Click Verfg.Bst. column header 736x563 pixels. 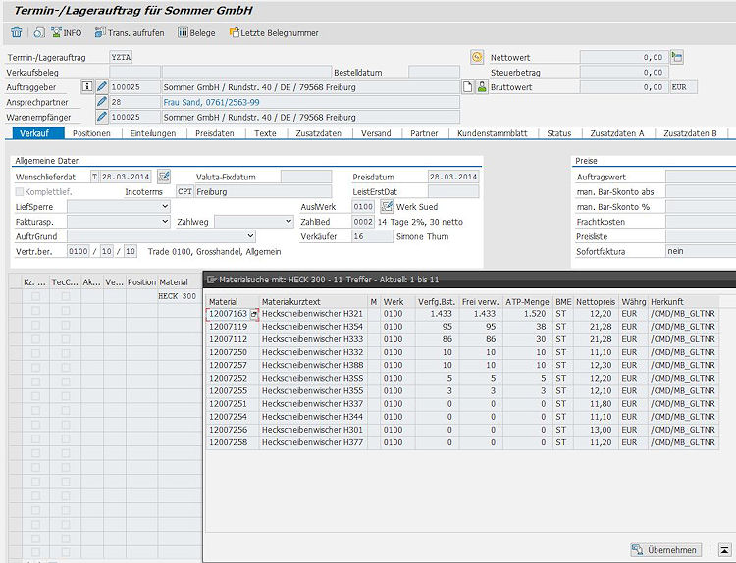tap(437, 302)
